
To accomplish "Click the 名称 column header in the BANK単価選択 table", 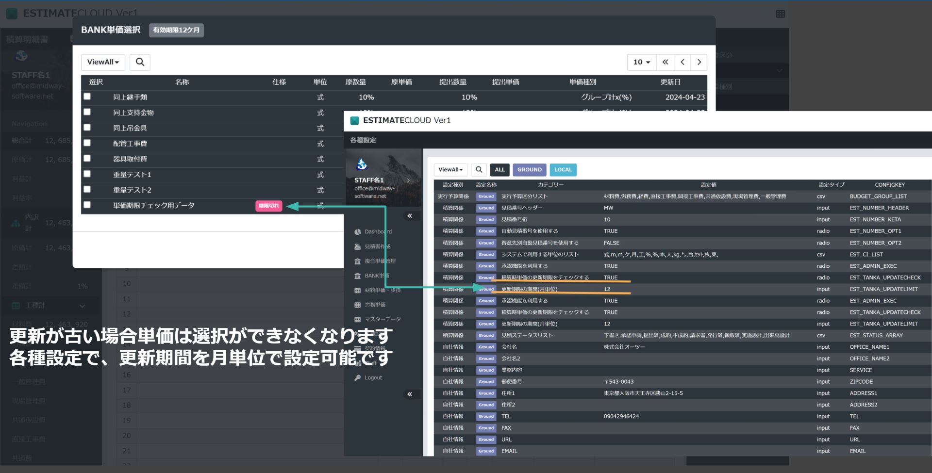I will [x=182, y=82].
